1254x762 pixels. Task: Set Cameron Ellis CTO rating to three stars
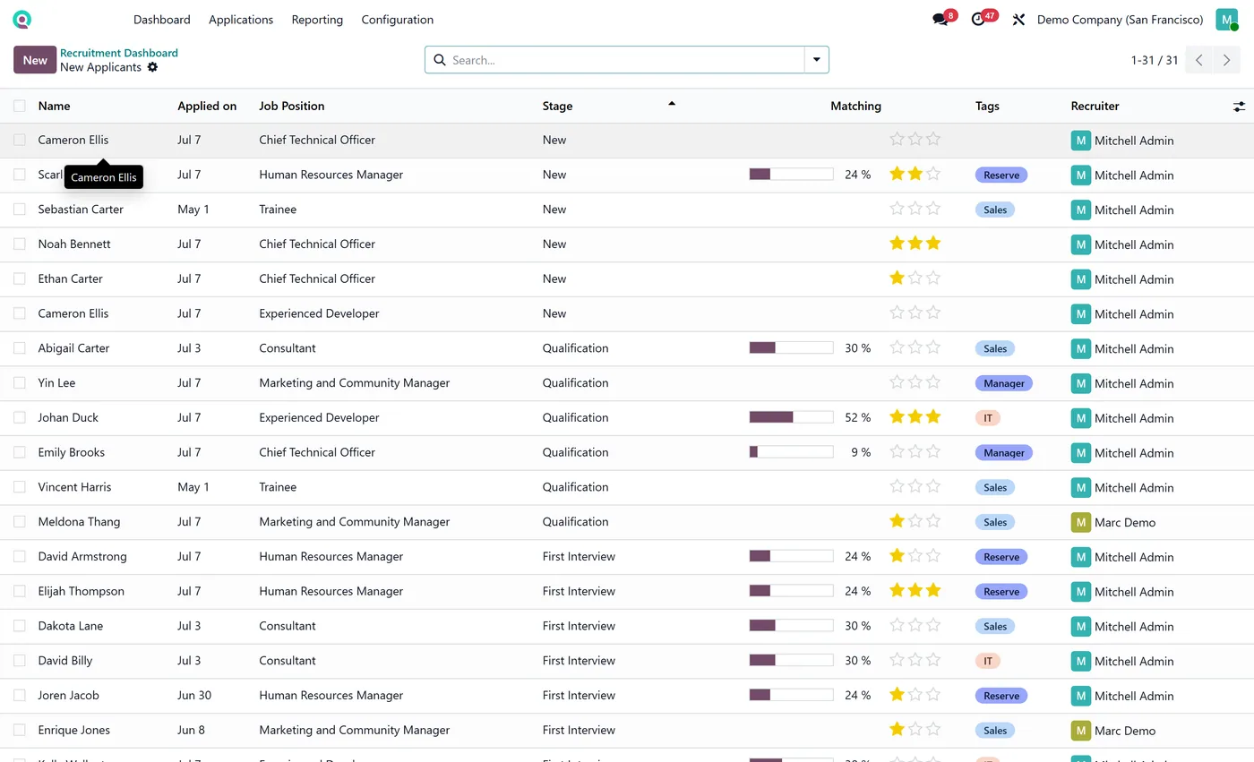(x=933, y=140)
